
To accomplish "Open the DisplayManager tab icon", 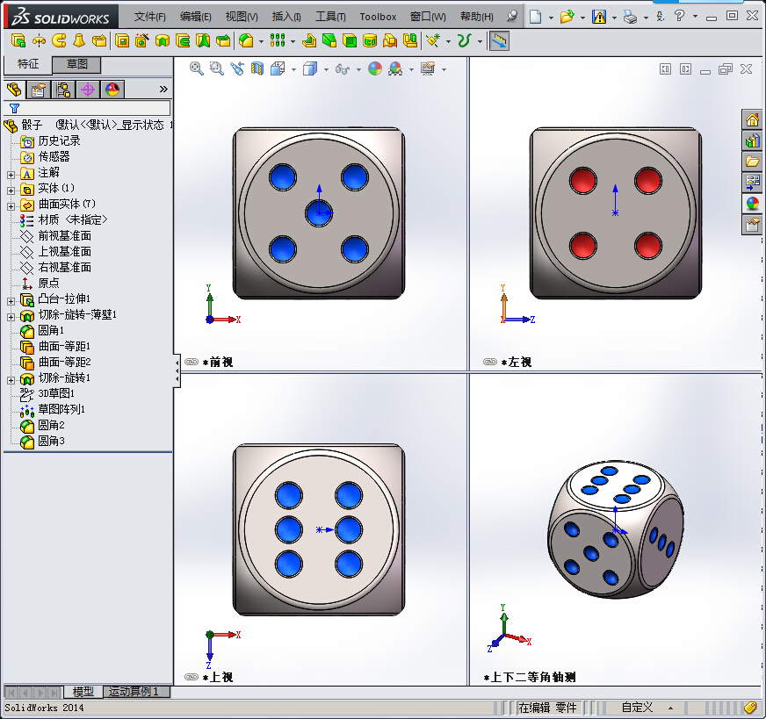I will coord(112,90).
